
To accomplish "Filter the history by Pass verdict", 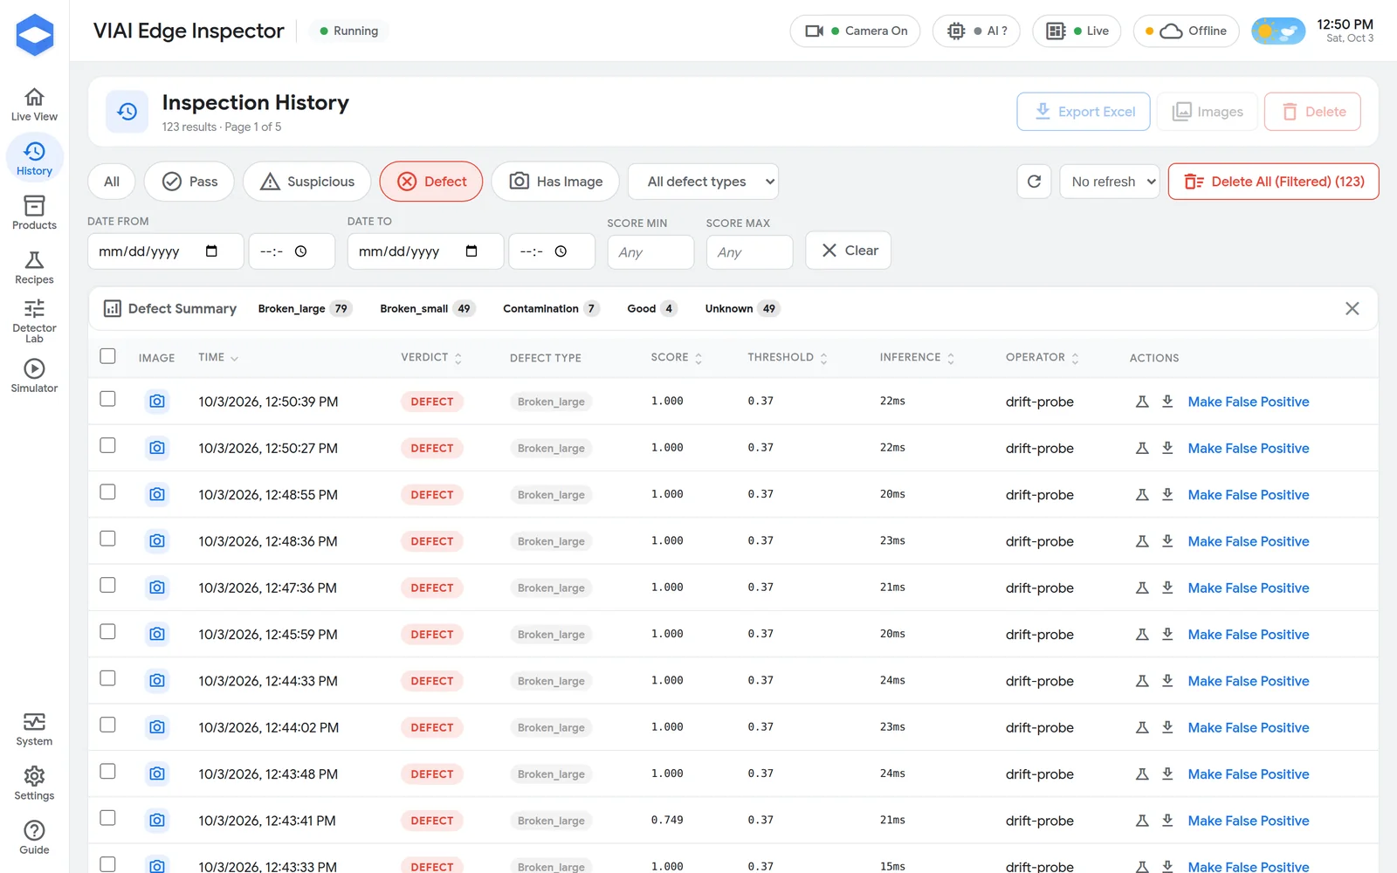I will (189, 182).
